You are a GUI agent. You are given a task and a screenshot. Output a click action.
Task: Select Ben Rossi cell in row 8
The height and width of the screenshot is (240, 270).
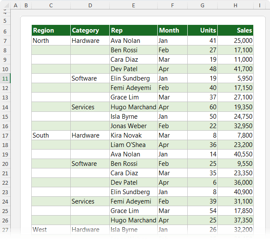[x=133, y=50]
